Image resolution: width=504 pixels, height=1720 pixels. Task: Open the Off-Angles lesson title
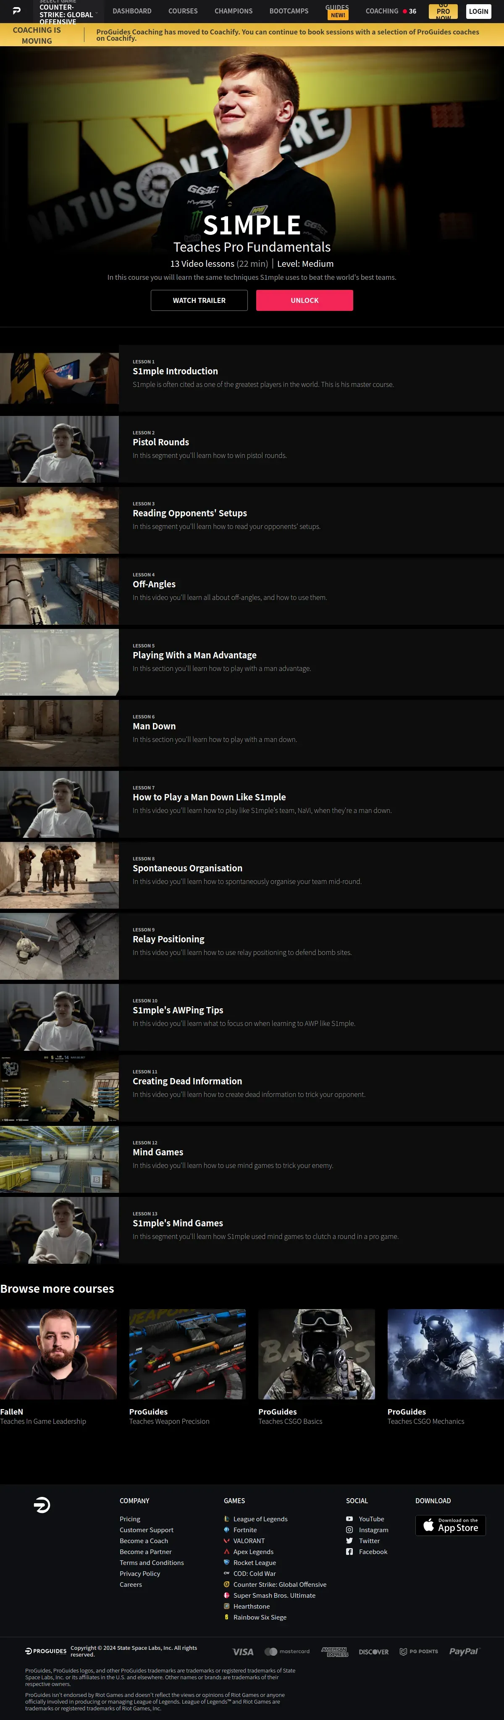pos(154,584)
